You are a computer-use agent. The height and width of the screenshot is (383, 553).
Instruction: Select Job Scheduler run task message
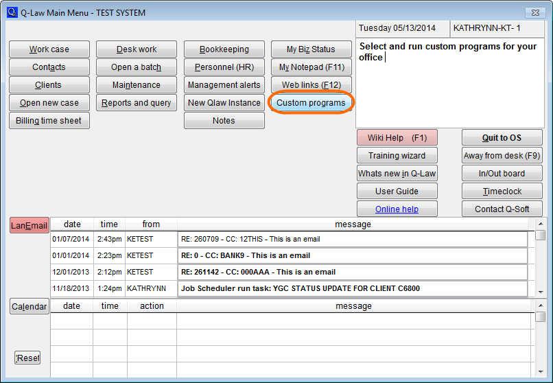coord(353,288)
